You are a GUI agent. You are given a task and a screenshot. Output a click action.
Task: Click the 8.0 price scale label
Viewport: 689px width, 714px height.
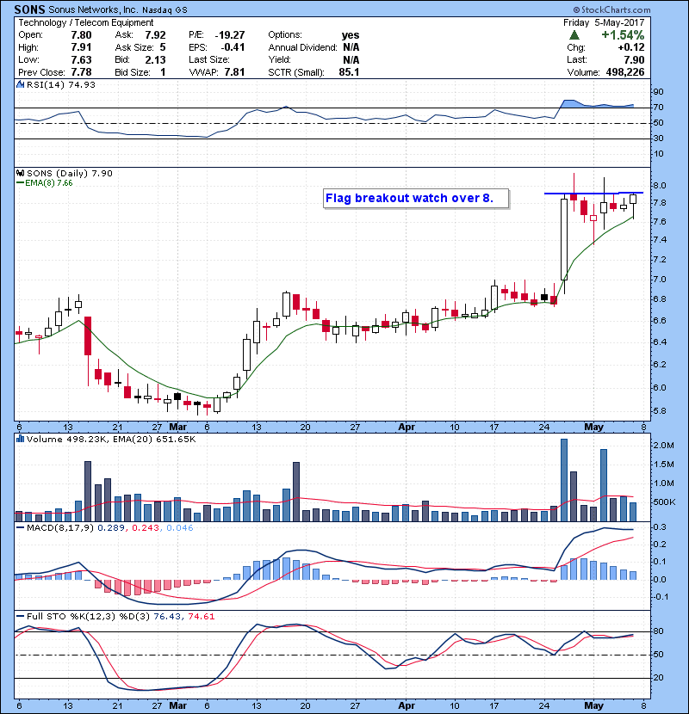(x=660, y=186)
